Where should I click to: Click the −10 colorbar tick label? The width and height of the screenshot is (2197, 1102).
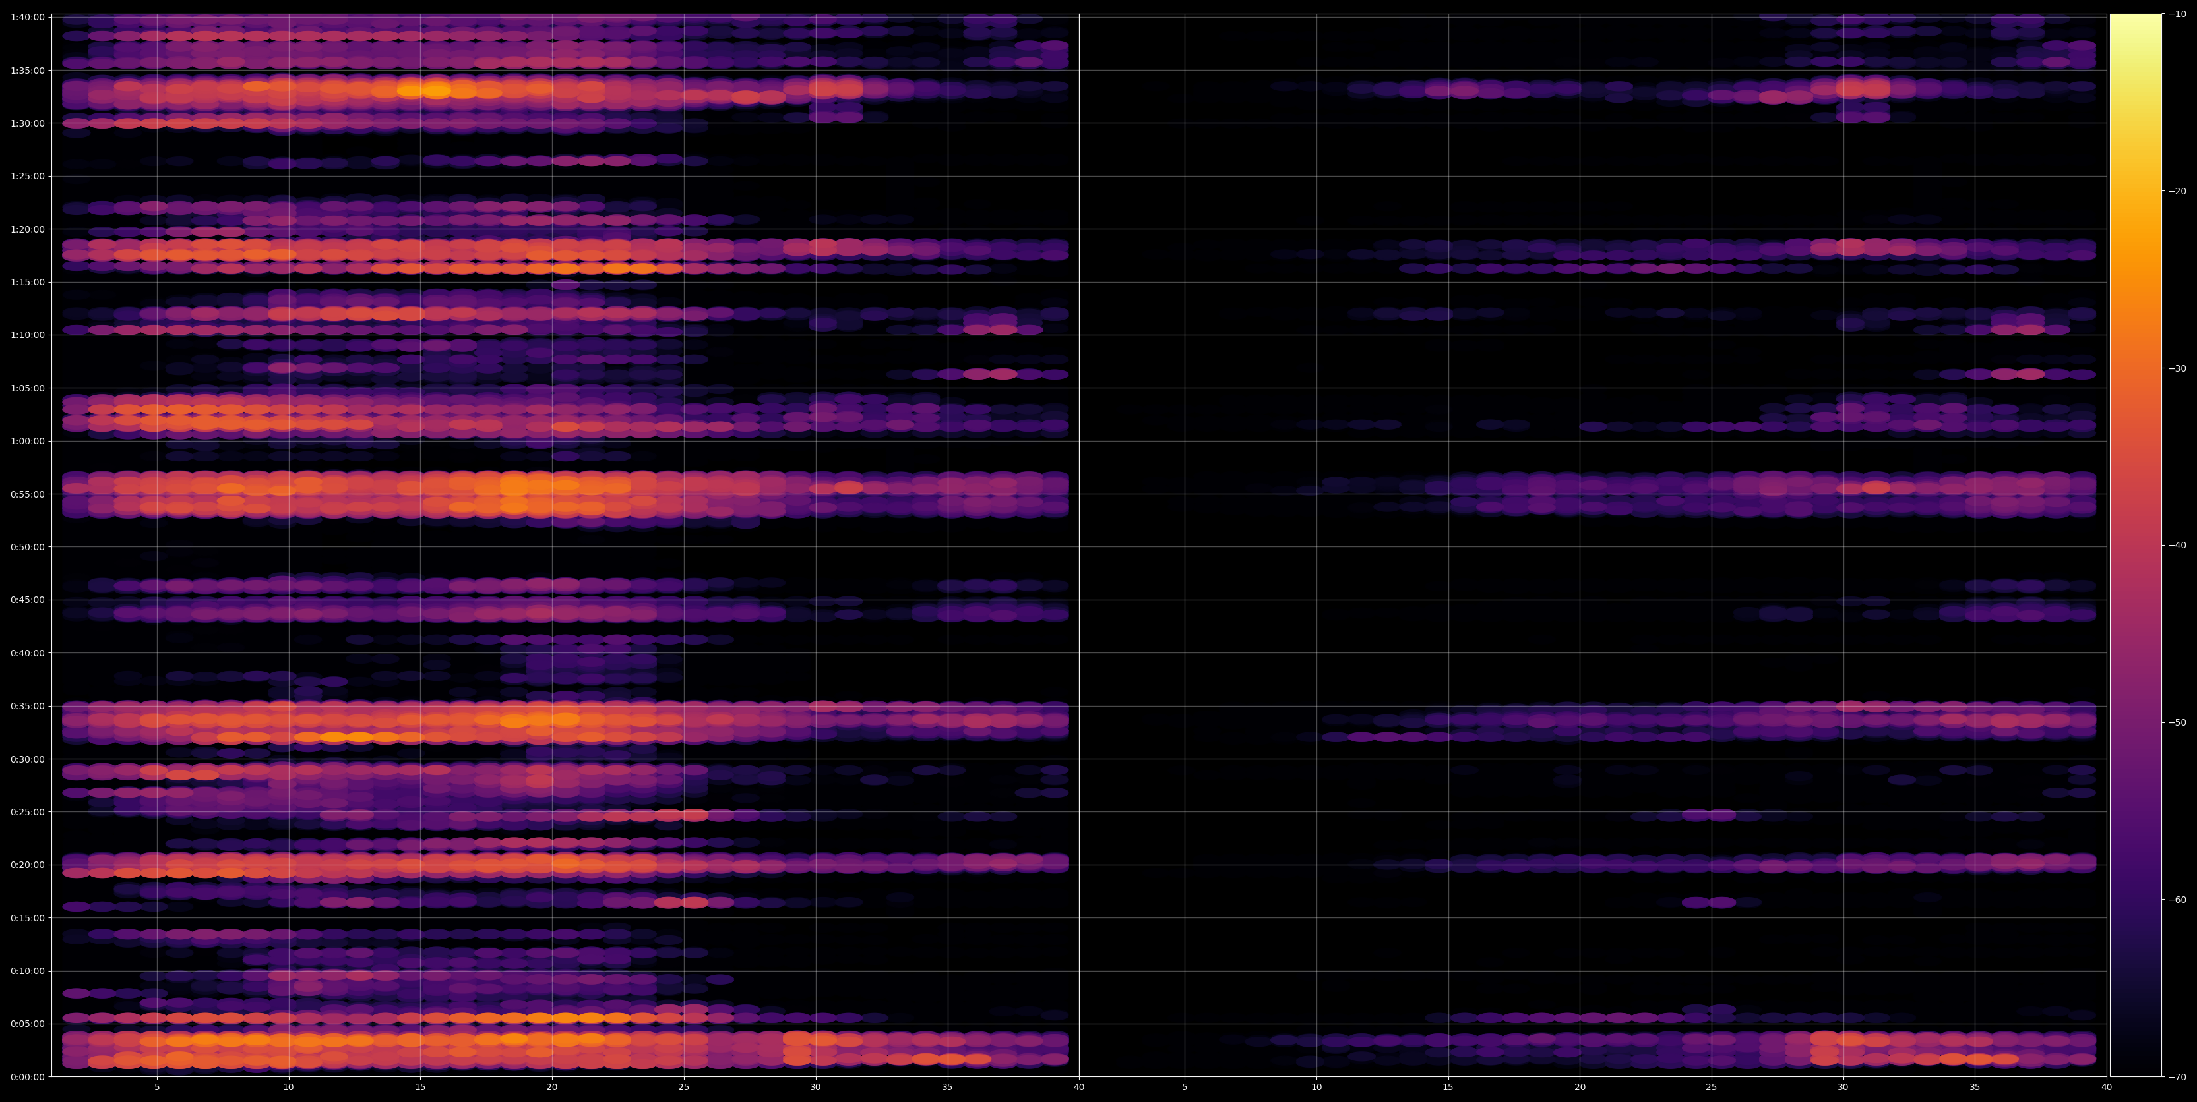pyautogui.click(x=2177, y=14)
